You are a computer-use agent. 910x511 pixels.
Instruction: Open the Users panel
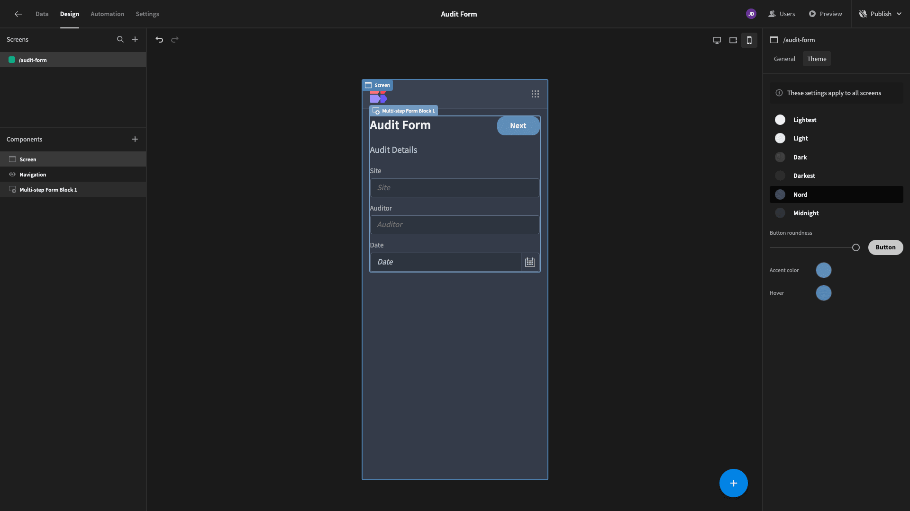coord(782,14)
